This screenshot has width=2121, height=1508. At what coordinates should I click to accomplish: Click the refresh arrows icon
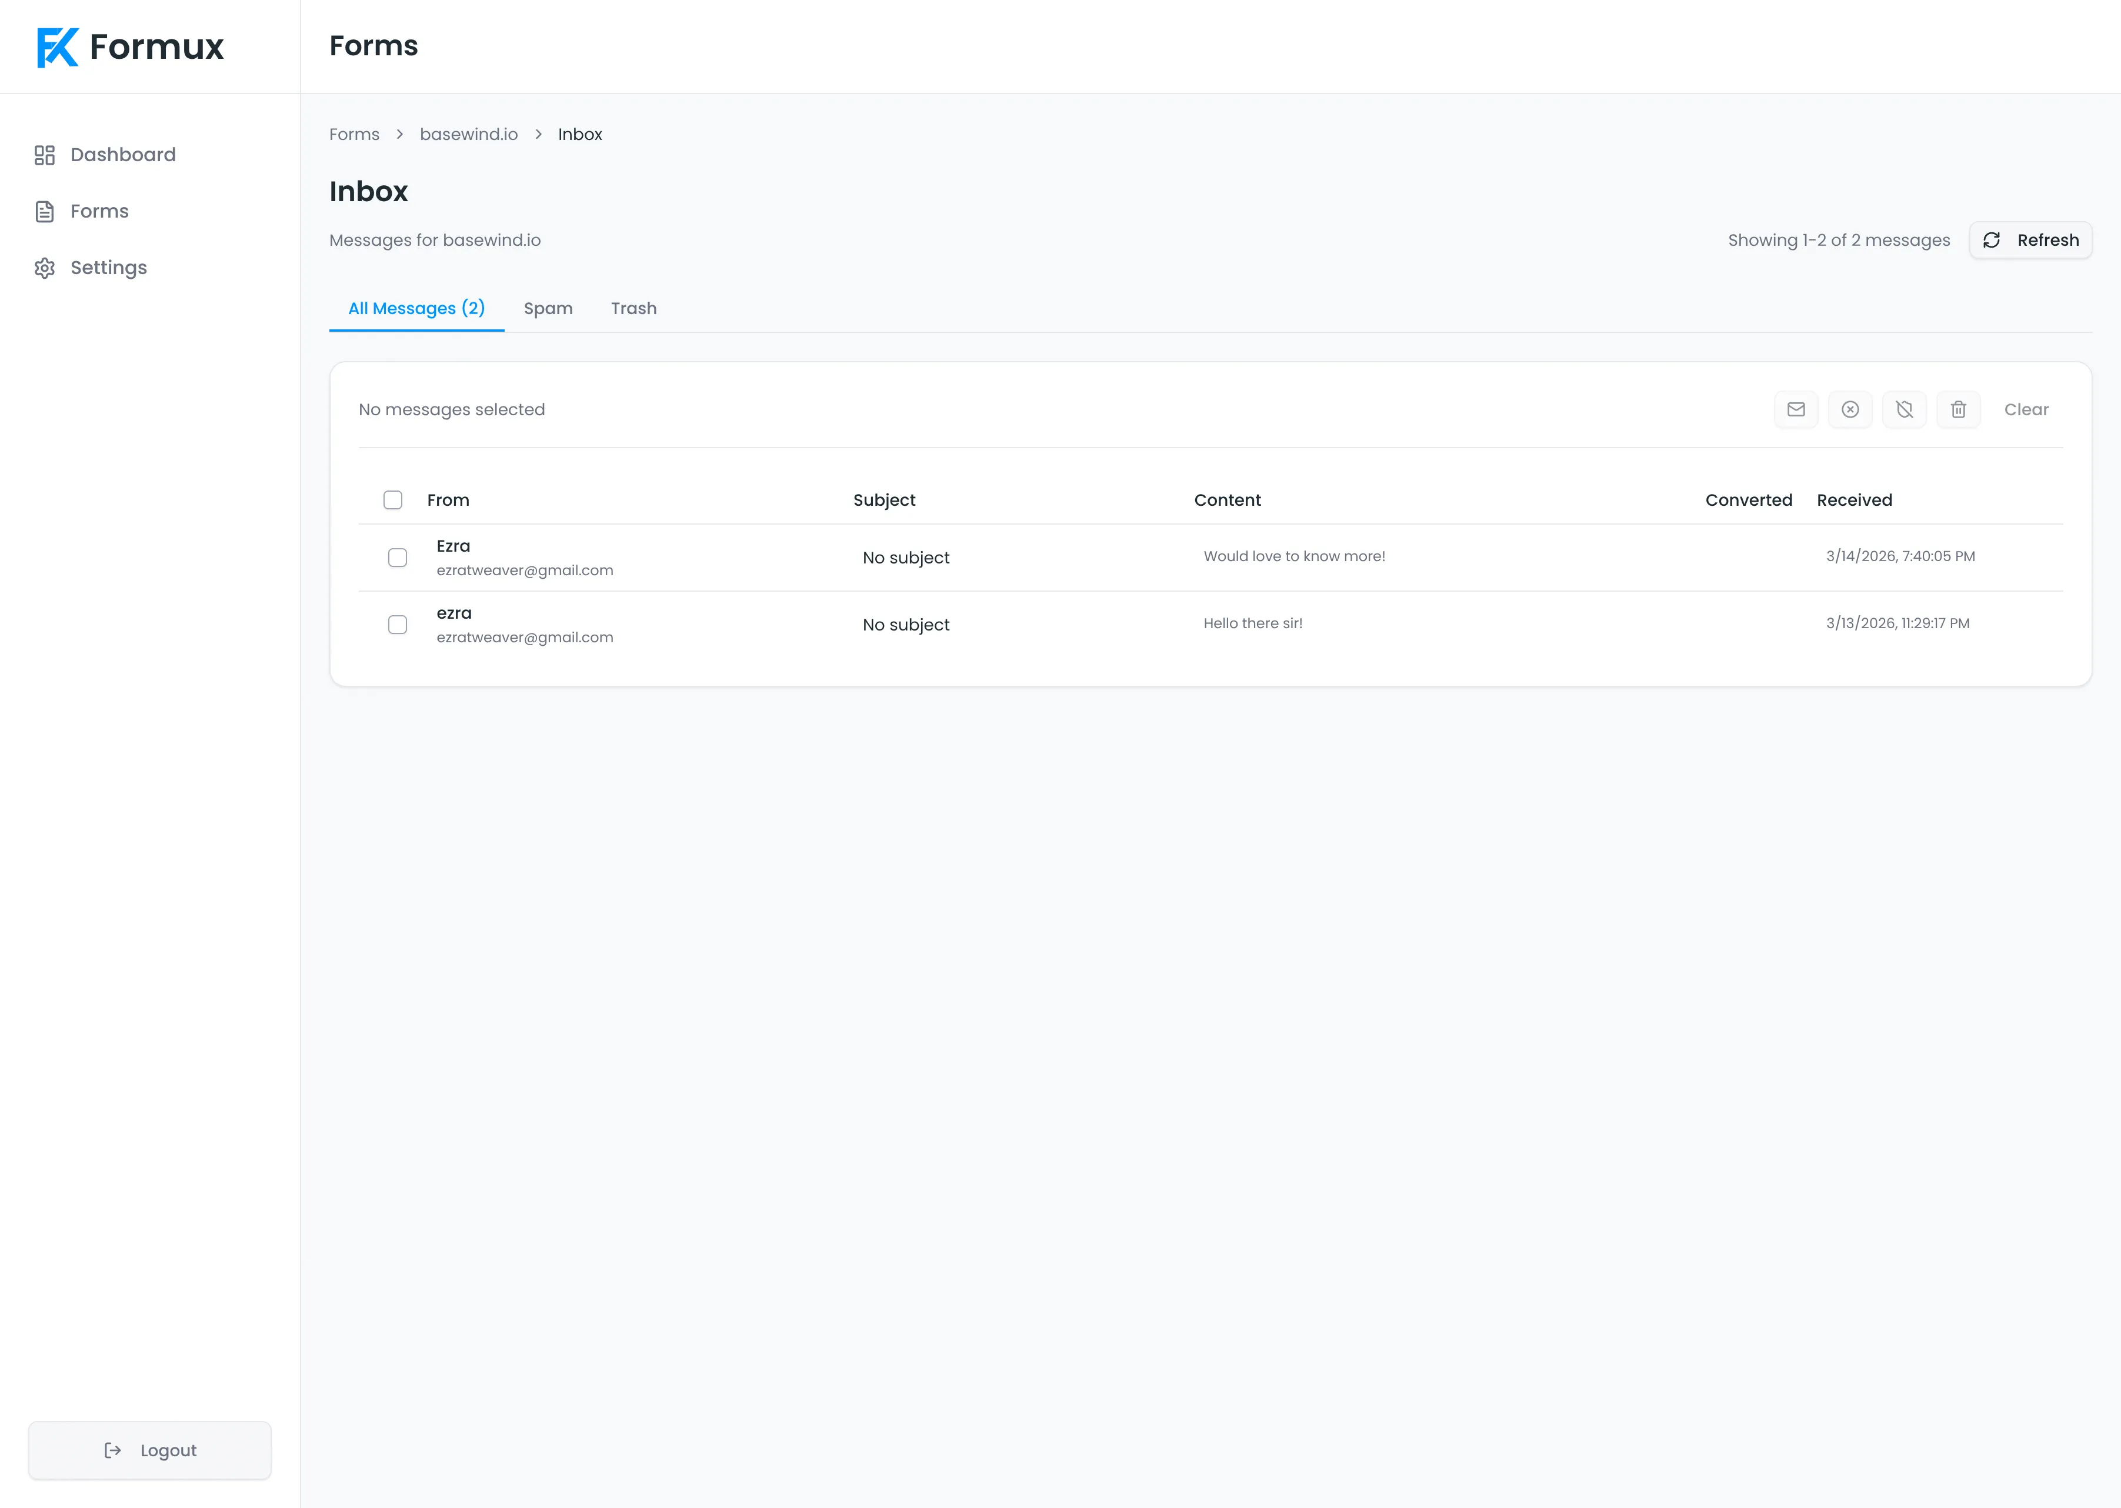(1992, 241)
